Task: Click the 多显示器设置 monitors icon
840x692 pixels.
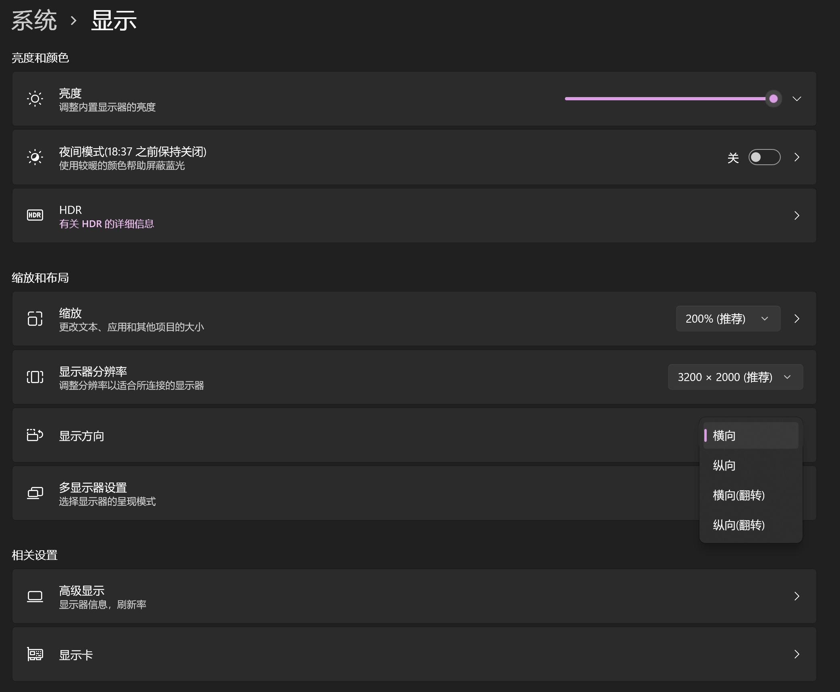Action: coord(35,493)
